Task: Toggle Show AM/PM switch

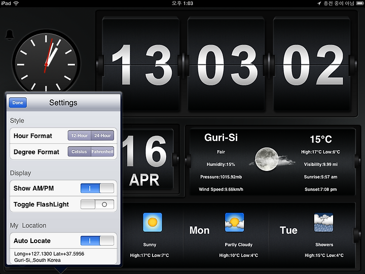Action: [x=97, y=188]
